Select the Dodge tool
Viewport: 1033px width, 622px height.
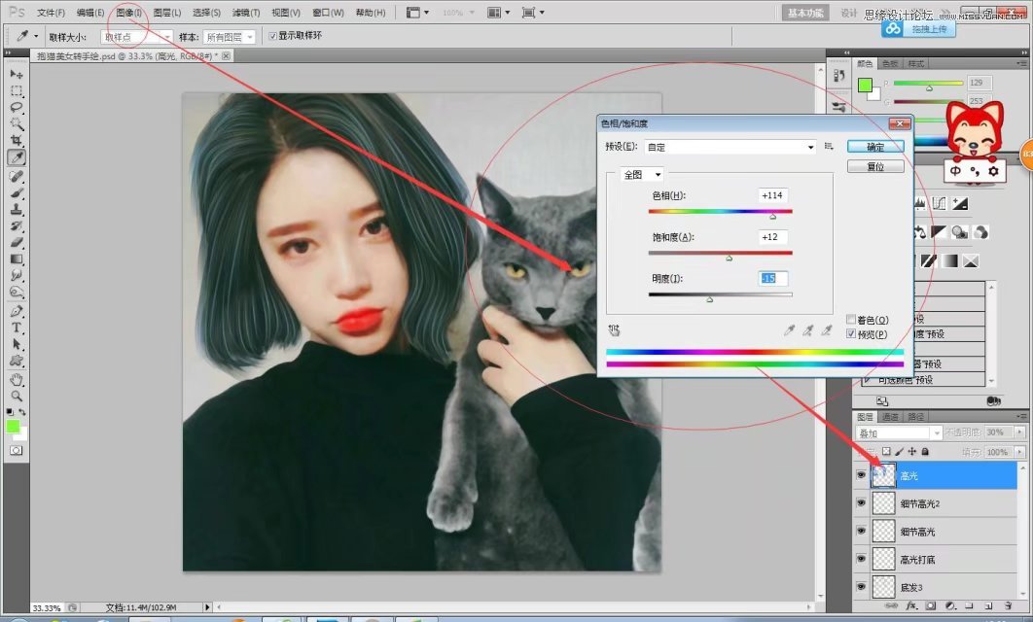pyautogui.click(x=17, y=292)
